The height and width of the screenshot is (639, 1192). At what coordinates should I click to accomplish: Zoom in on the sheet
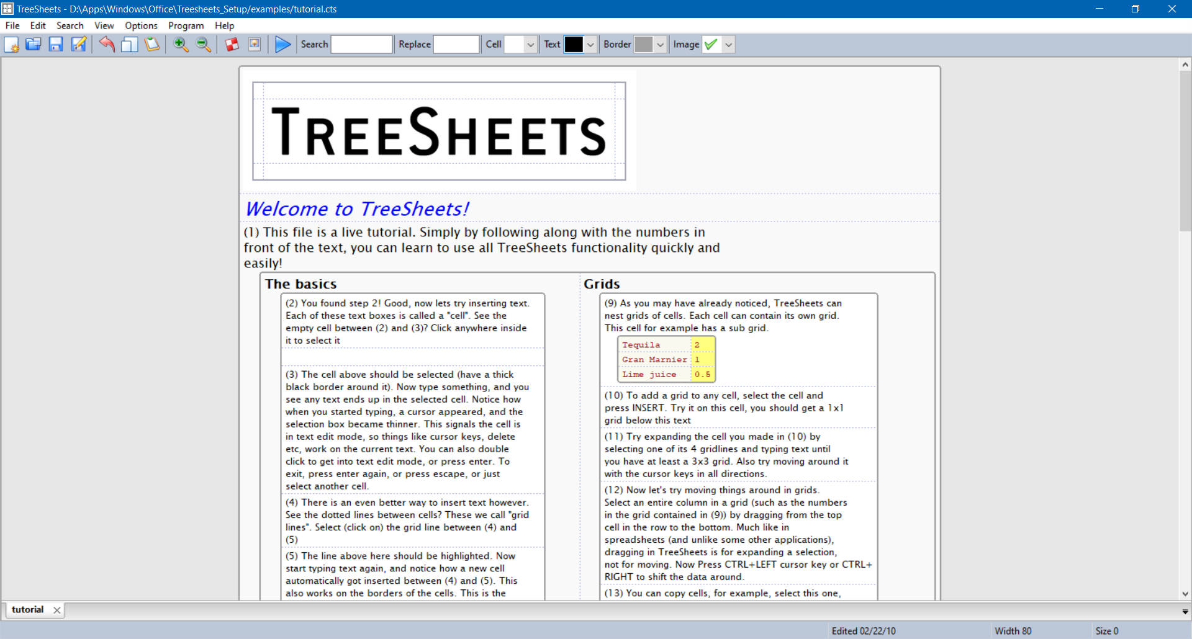point(181,44)
